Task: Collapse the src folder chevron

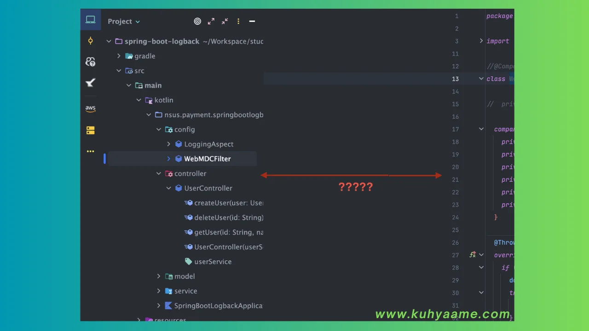Action: tap(119, 71)
